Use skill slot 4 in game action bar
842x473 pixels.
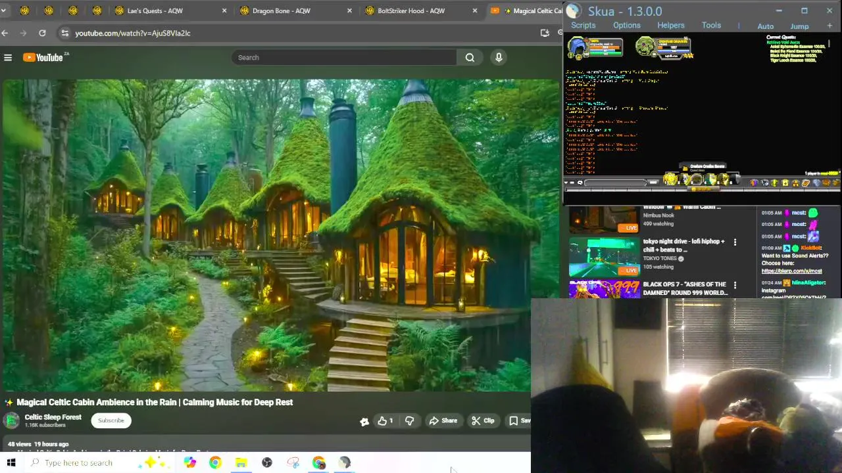[x=710, y=179]
